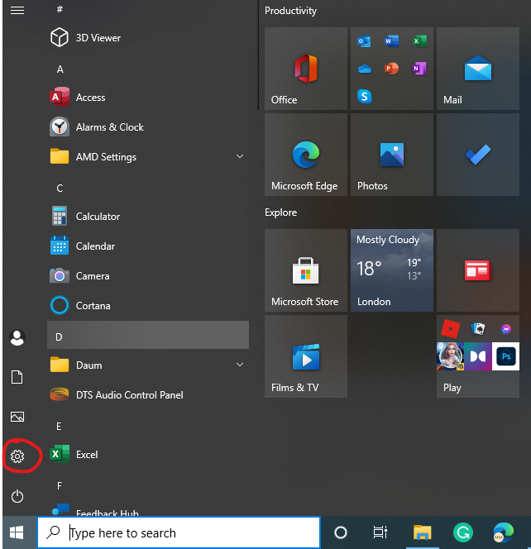Click the D letter group header
531x549 pixels.
148,335
